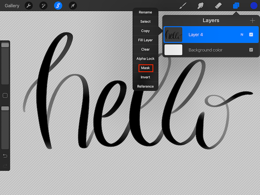This screenshot has height=195, width=260.
Task: Add a new layer with plus icon
Action: pos(252,21)
